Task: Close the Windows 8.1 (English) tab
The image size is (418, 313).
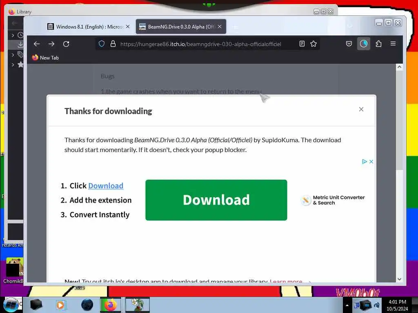Action: tap(128, 26)
